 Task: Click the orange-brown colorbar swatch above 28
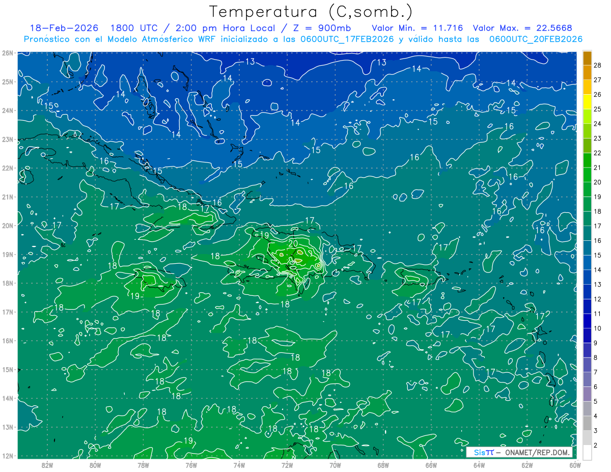(x=587, y=58)
